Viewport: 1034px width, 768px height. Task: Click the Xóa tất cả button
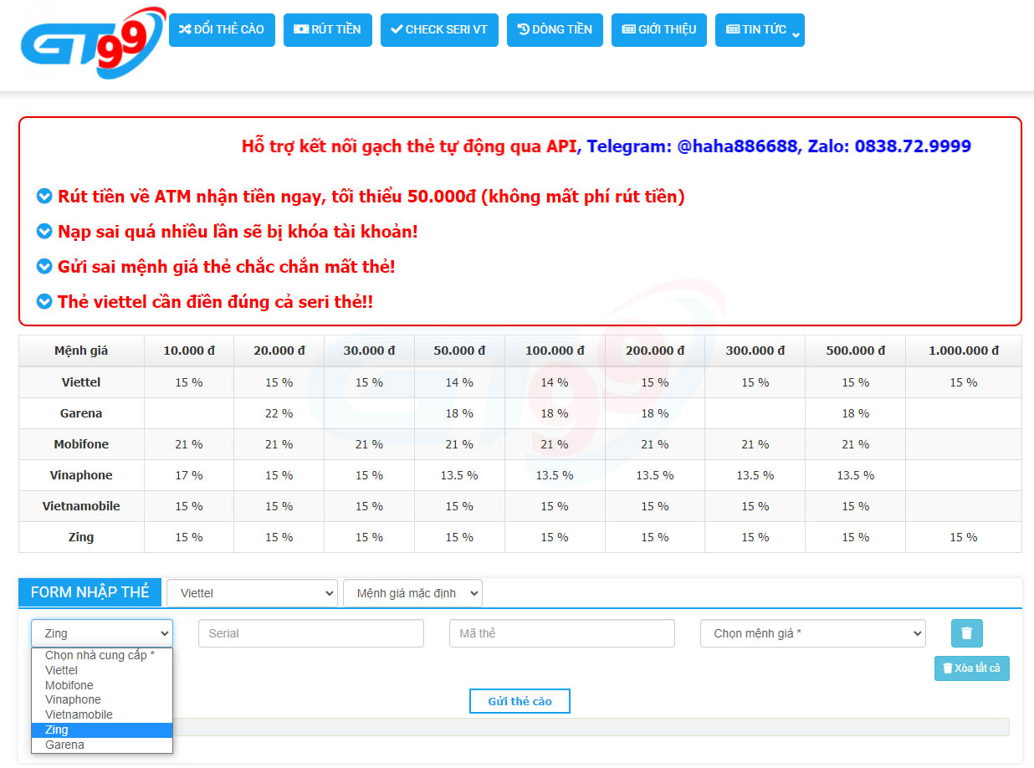click(x=972, y=668)
